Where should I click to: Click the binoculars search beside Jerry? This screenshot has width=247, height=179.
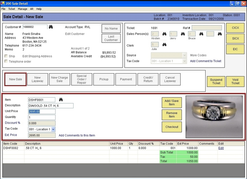[x=182, y=34]
